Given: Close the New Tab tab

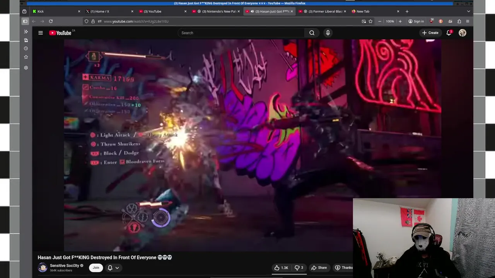Looking at the screenshot, I should pos(398,12).
